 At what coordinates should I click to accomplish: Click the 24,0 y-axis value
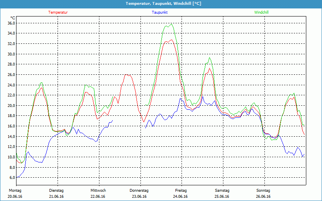(12, 85)
